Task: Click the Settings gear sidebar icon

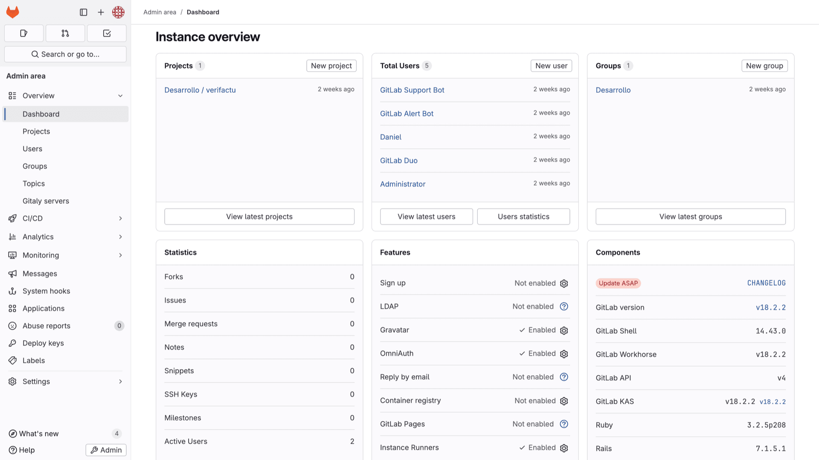Action: [x=12, y=382]
